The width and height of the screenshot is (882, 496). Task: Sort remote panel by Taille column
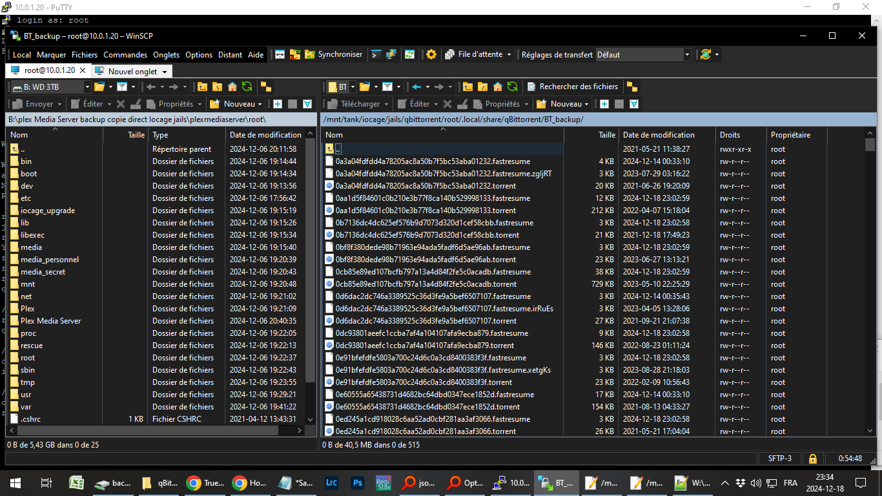tap(591, 135)
